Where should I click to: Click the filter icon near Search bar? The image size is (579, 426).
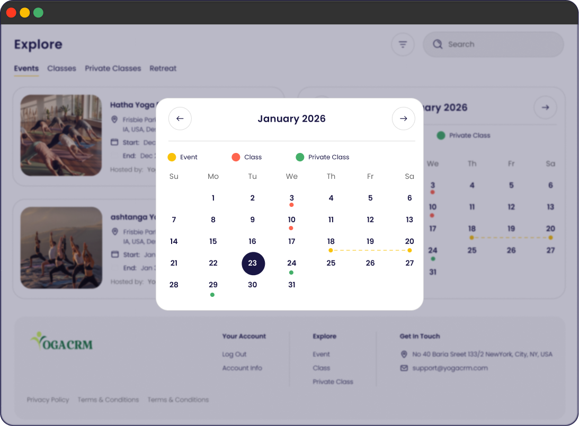[x=403, y=44]
